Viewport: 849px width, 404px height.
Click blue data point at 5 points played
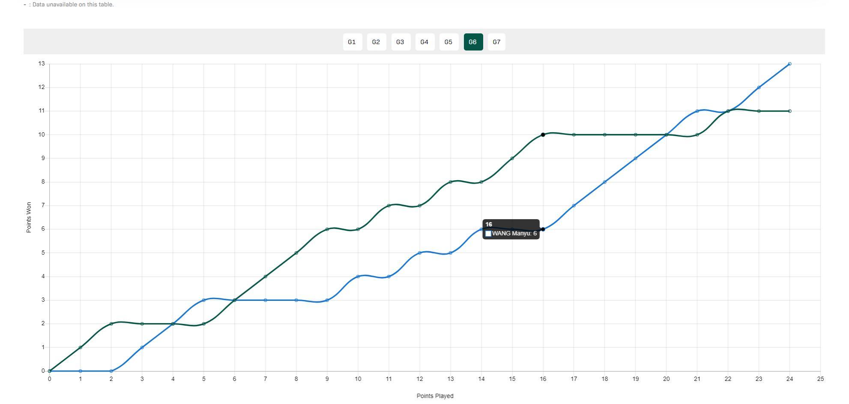203,300
